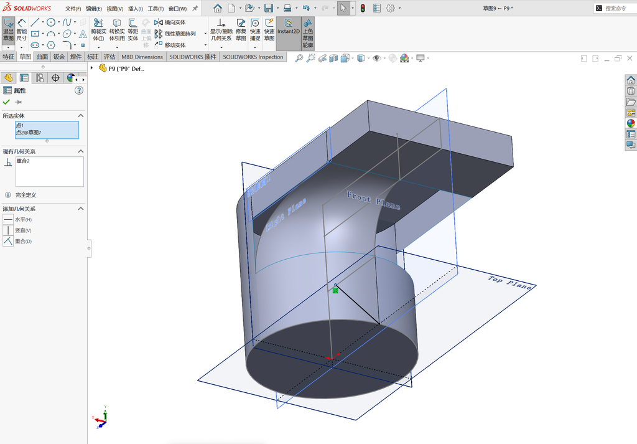Click the Print icon

(287, 7)
